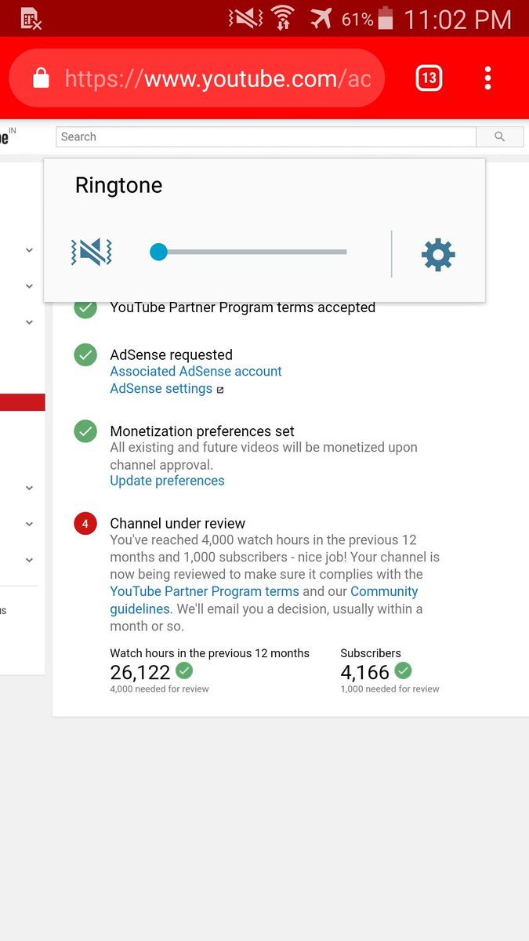Tap the 11:02 PM clock

(458, 19)
